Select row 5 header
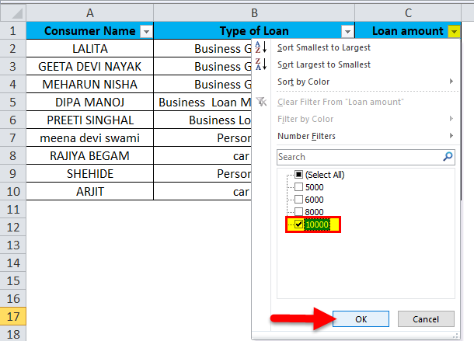The image size is (474, 341). pyautogui.click(x=13, y=103)
